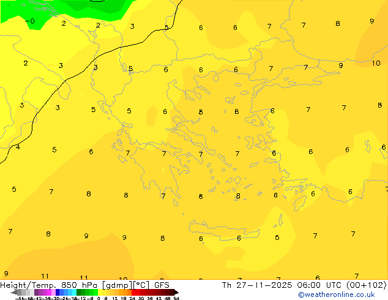This screenshot has width=388, height=300.
Task: Select the 'Height/Temp.' title text
Action: [29, 285]
